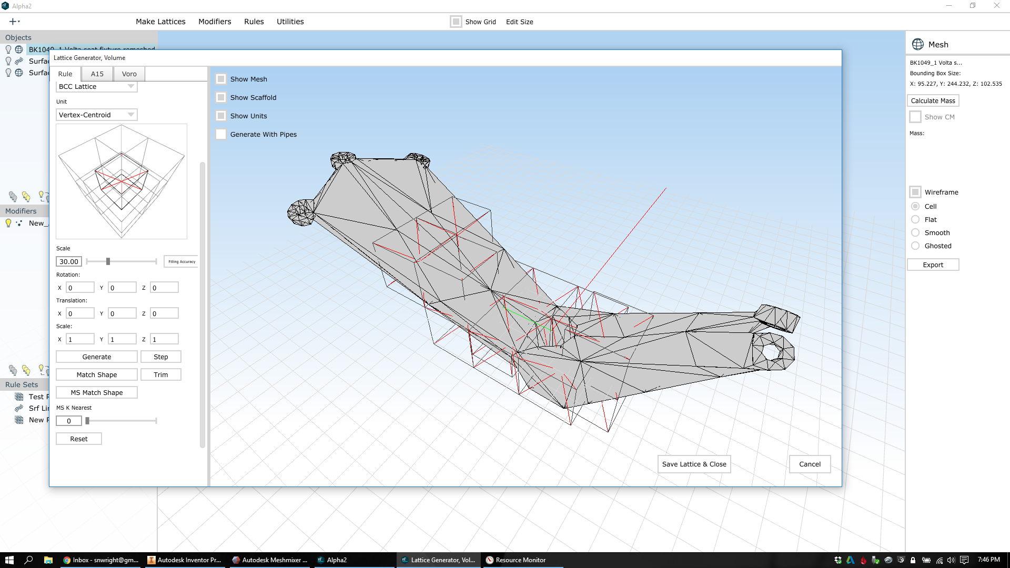
Task: Click the MS Match Shape button
Action: pos(97,392)
